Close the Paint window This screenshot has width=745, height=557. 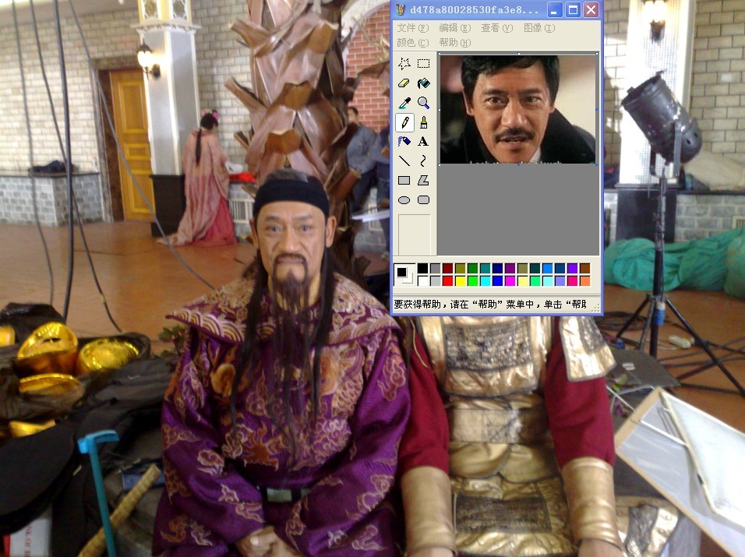pyautogui.click(x=591, y=10)
